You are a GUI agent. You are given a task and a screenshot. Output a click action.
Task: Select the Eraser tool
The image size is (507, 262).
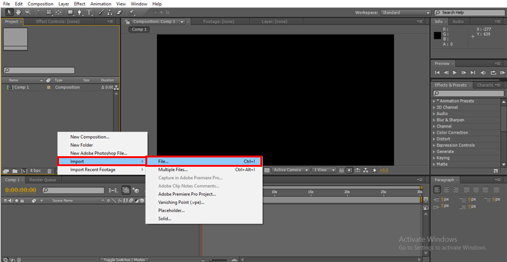point(119,12)
